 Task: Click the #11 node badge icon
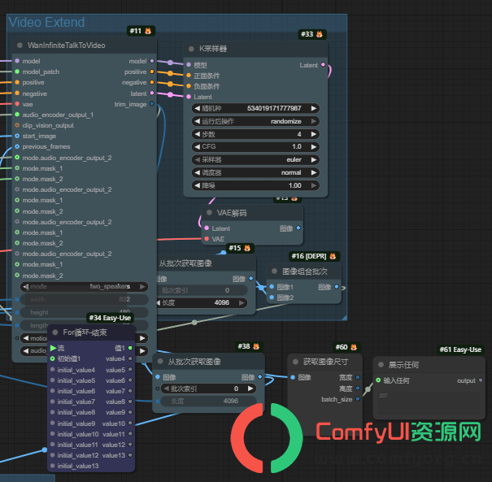point(148,31)
